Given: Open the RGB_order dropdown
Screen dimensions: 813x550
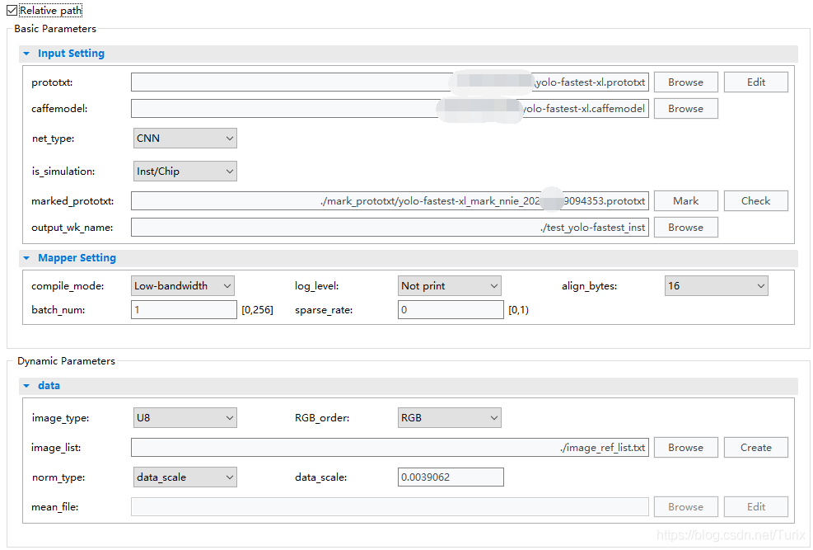Looking at the screenshot, I should 450,418.
